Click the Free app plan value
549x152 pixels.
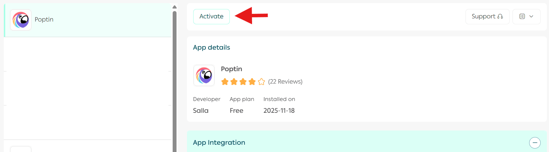(x=236, y=111)
